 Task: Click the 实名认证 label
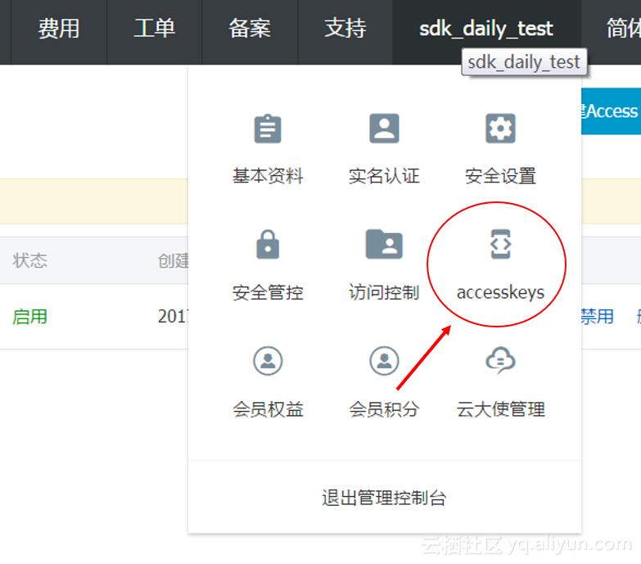384,176
